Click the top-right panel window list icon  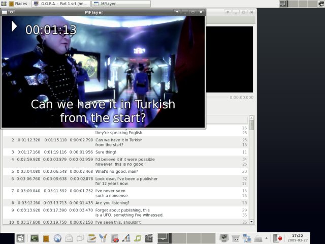coord(321,4)
